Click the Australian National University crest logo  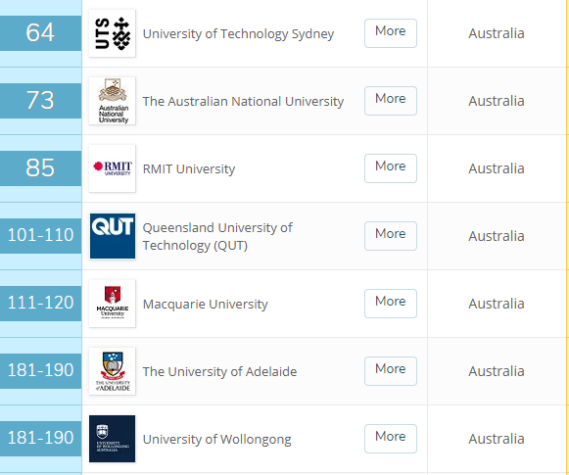pos(112,101)
